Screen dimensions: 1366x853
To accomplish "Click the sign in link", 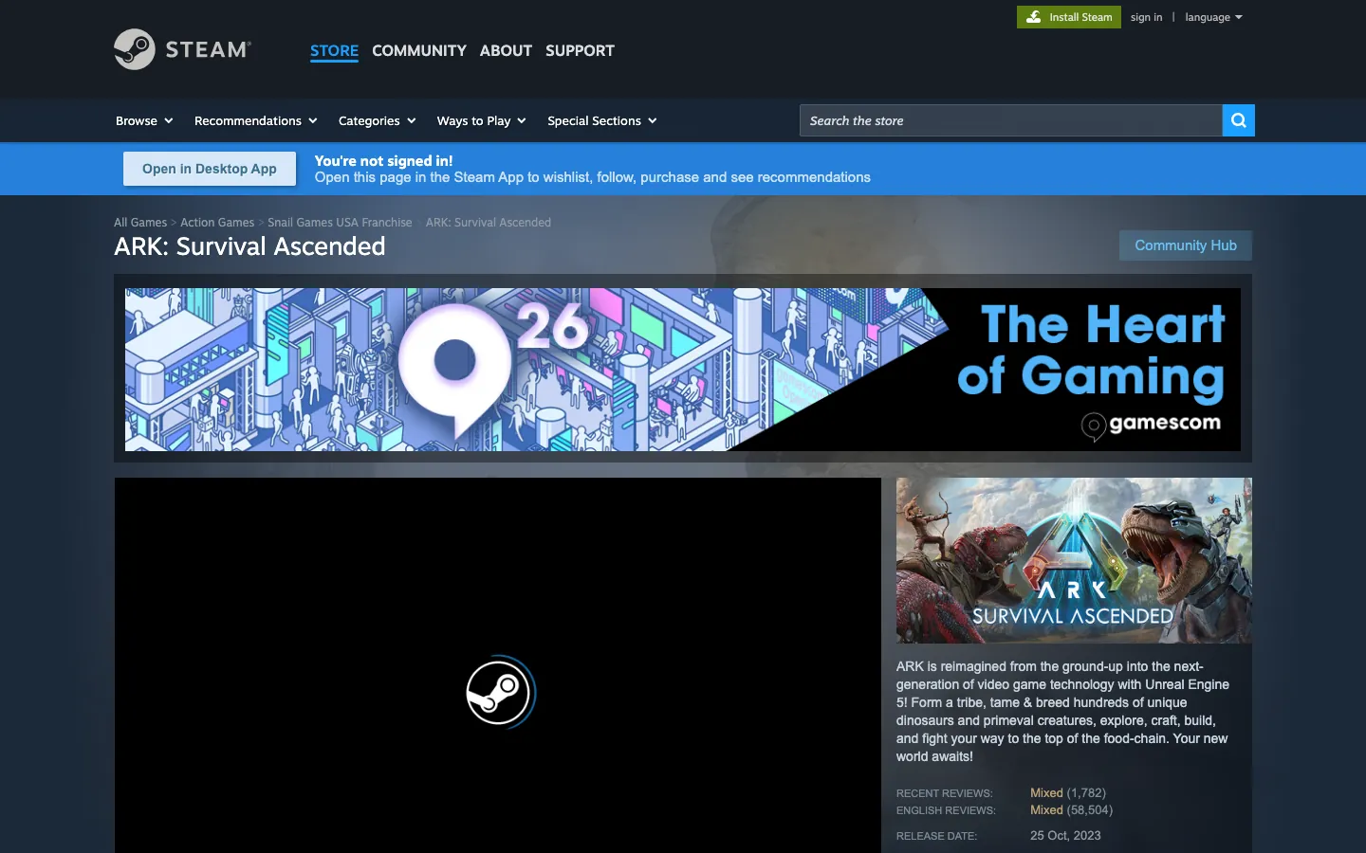I will [x=1146, y=17].
